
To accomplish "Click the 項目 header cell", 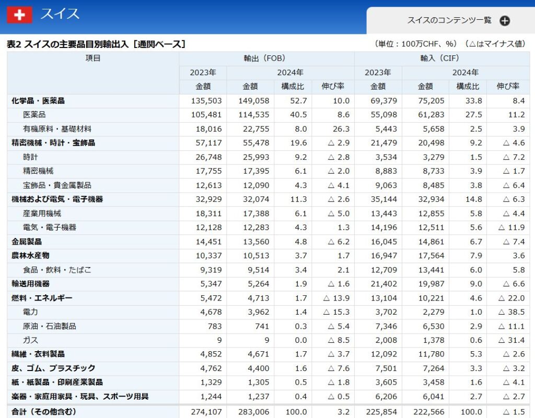I will pos(93,58).
